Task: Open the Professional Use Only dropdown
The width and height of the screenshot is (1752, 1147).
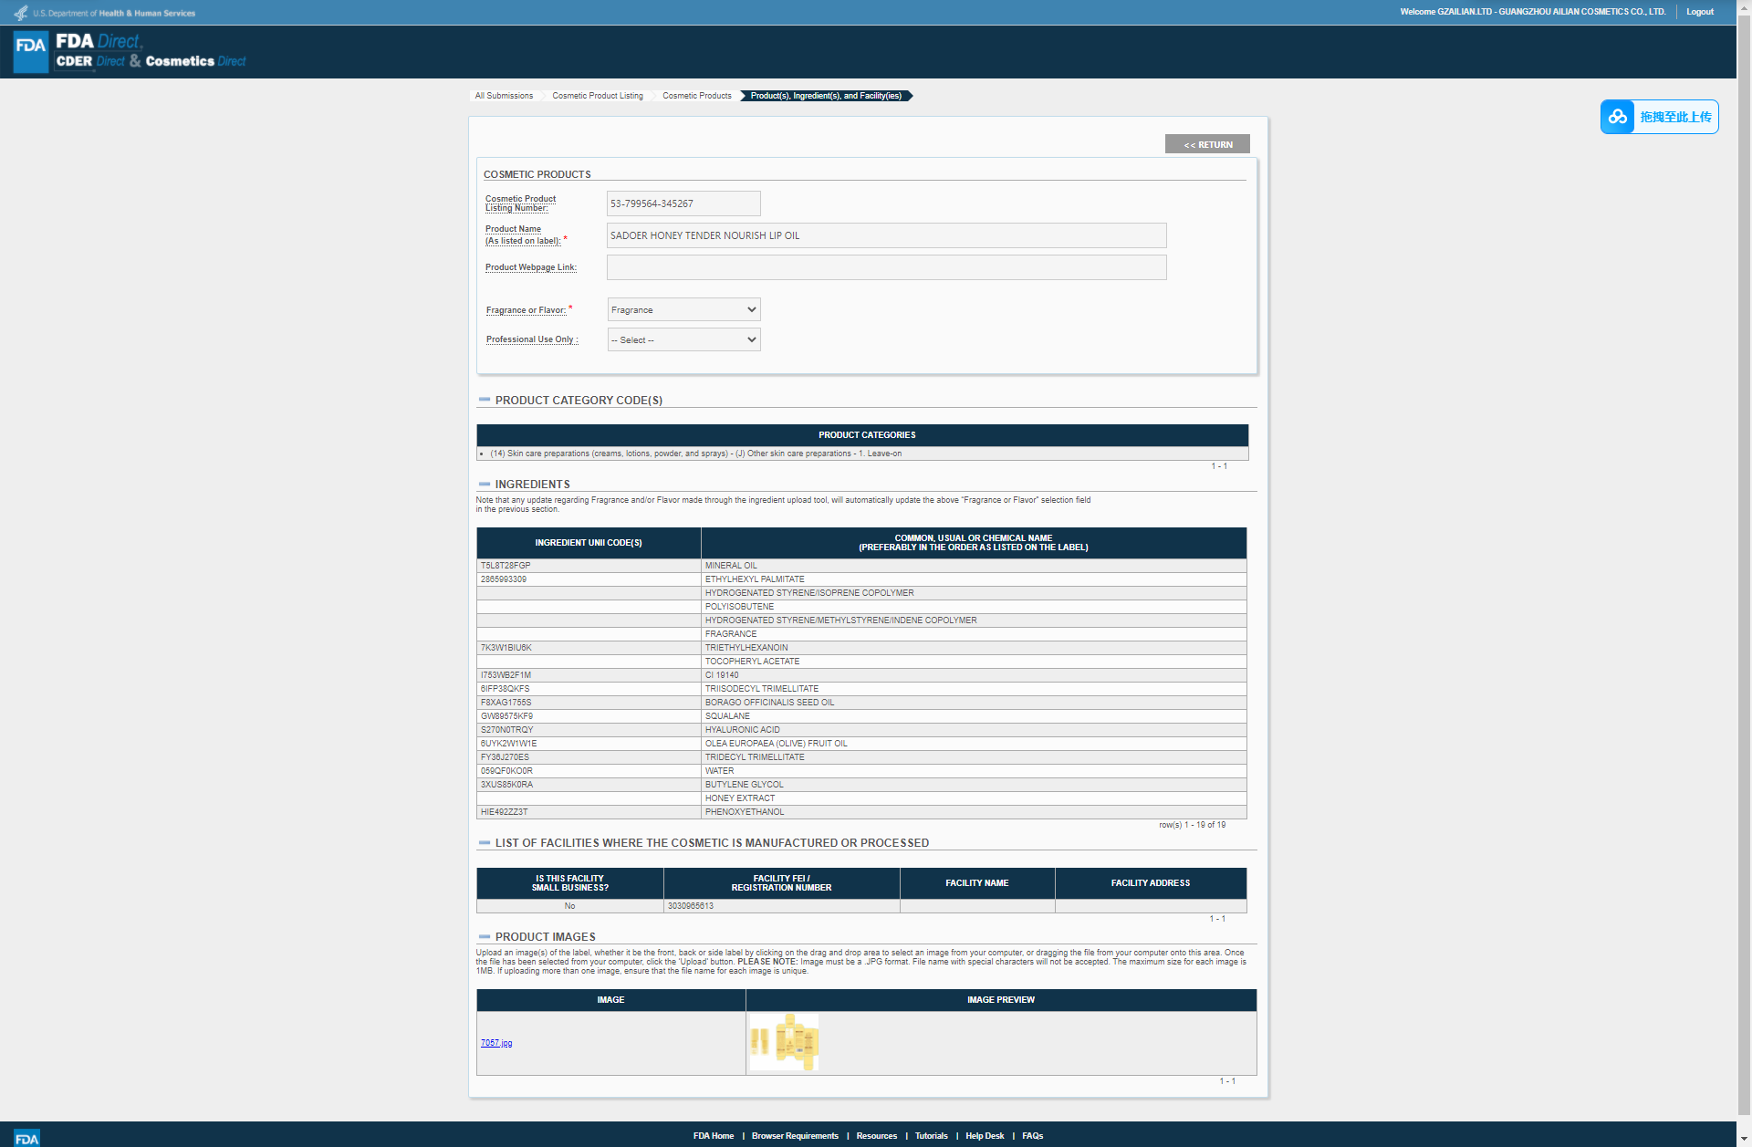Action: pos(683,340)
